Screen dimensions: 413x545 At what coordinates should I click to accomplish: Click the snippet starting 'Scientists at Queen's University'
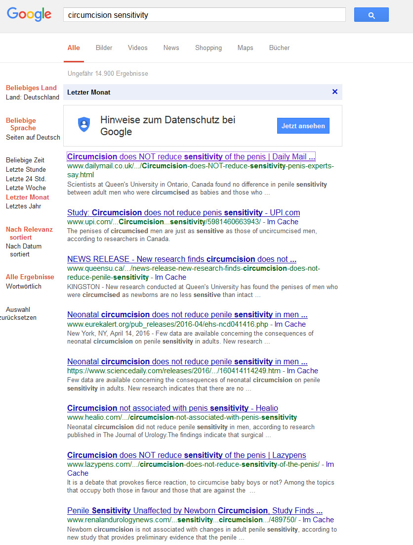197,189
